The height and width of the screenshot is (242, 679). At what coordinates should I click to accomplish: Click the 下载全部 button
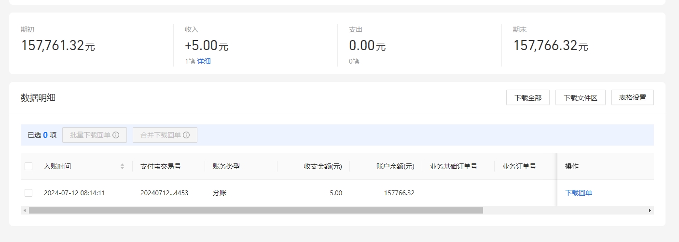pyautogui.click(x=528, y=97)
